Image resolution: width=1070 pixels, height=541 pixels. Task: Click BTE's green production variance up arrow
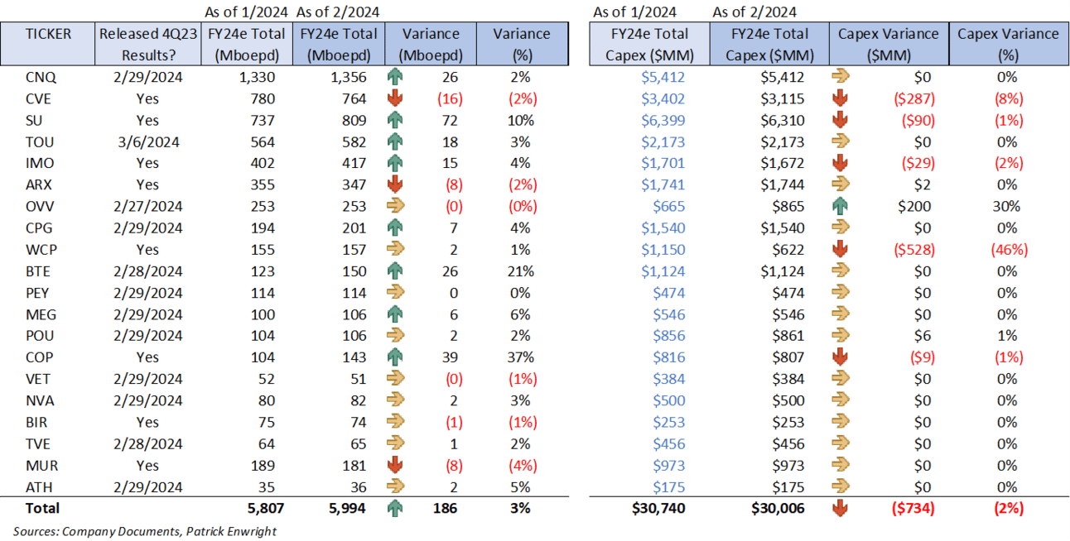[395, 270]
